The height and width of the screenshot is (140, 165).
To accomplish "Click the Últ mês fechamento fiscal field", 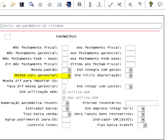I will coord(65,64).
